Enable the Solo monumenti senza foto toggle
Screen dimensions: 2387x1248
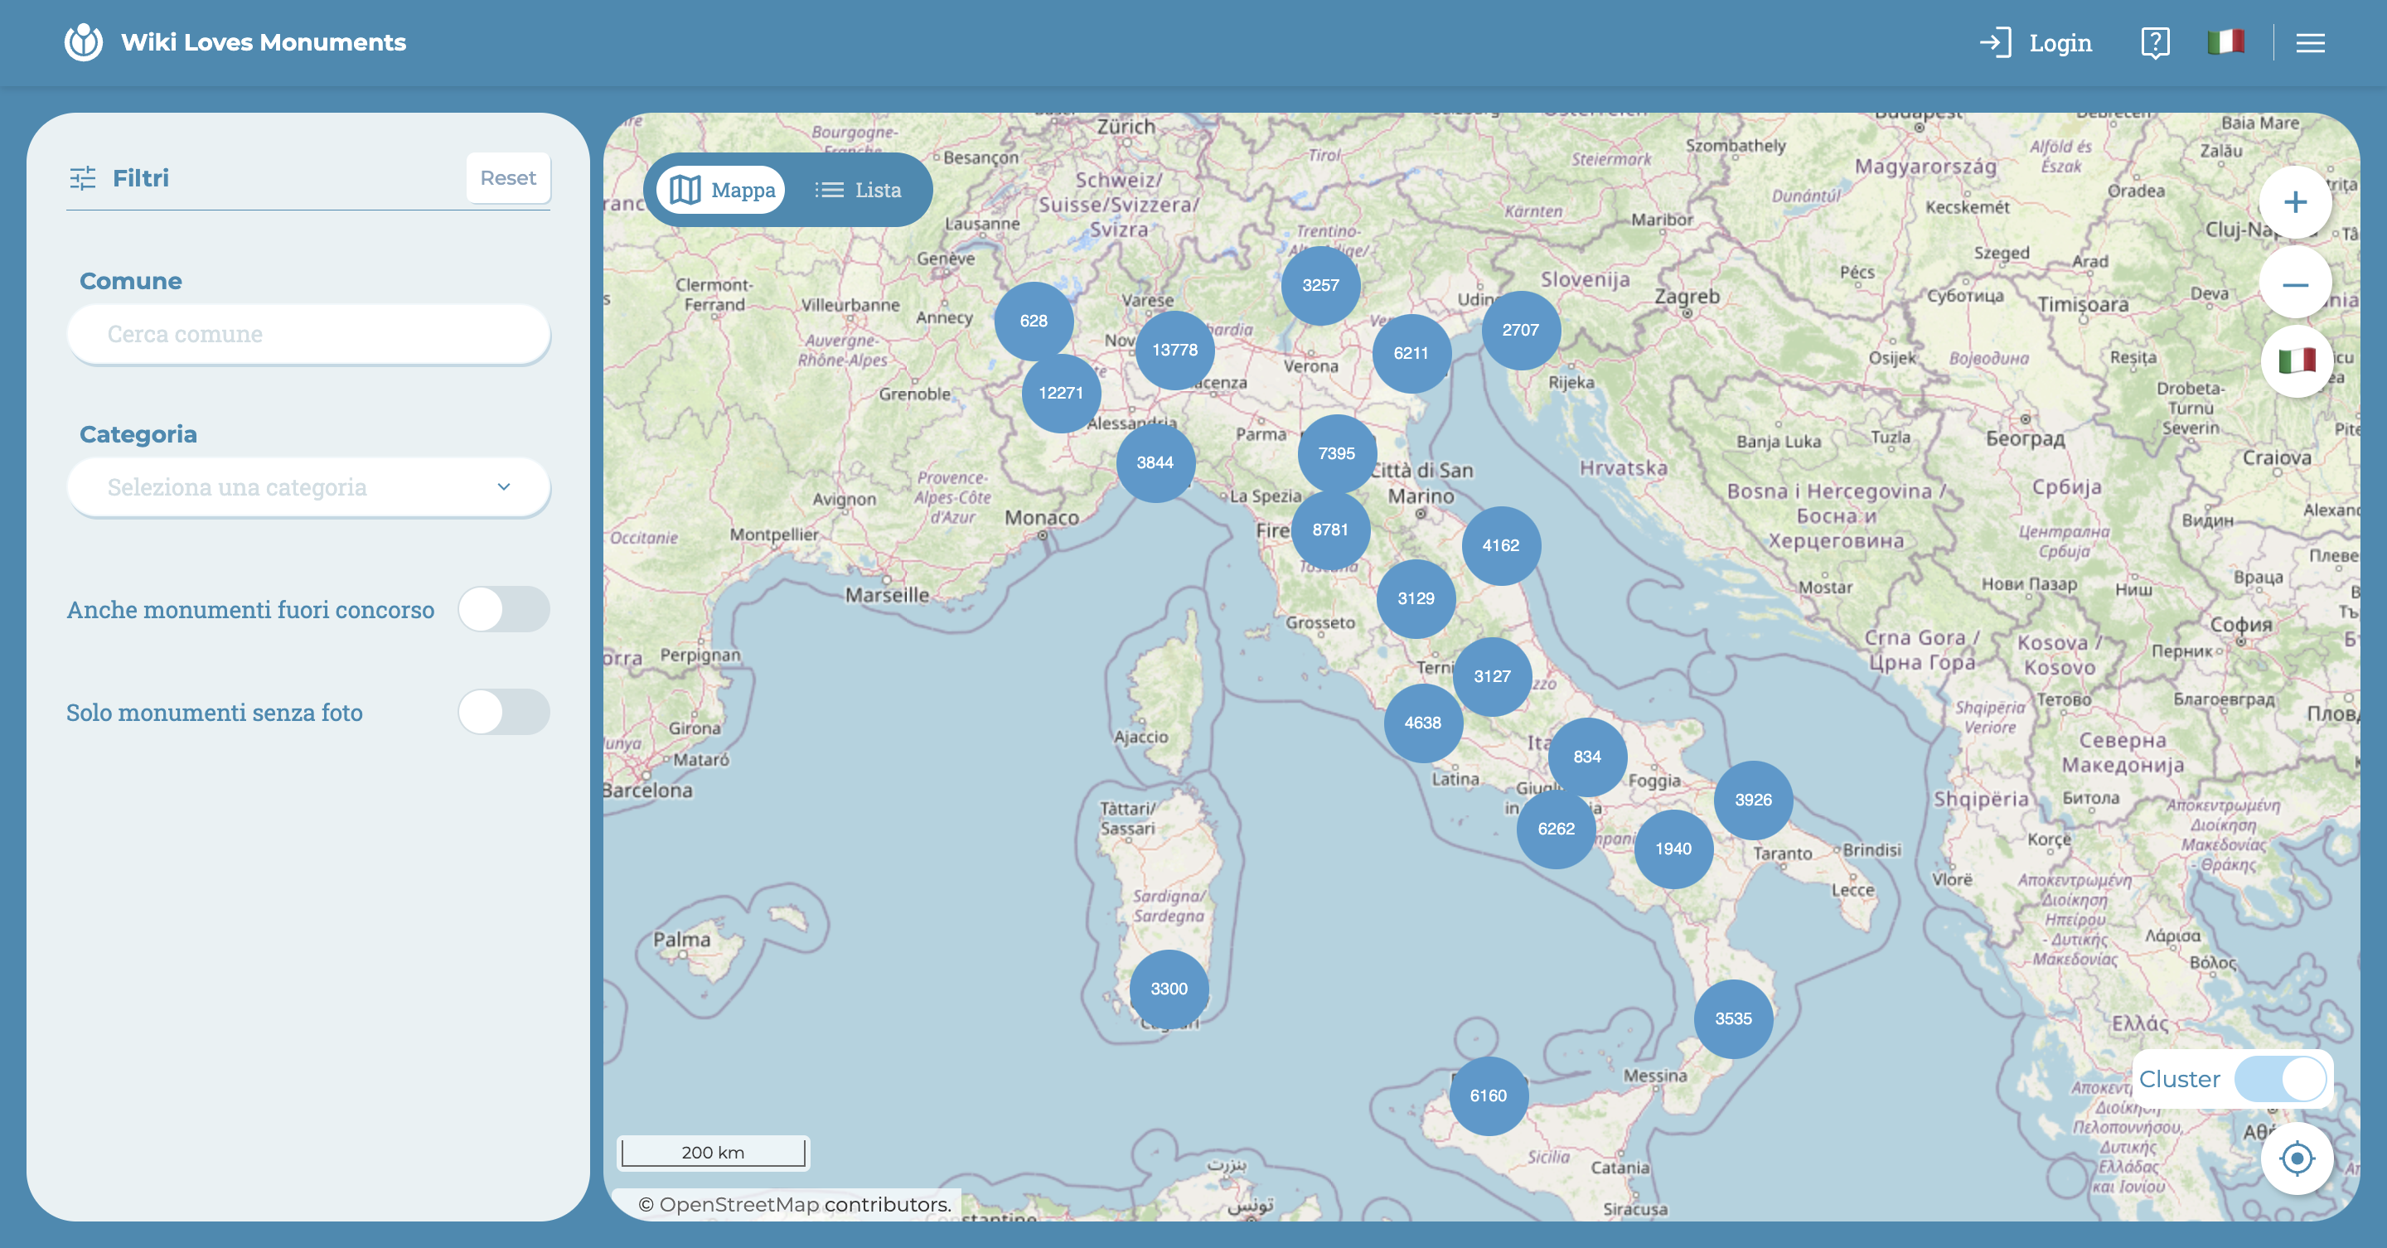(504, 713)
